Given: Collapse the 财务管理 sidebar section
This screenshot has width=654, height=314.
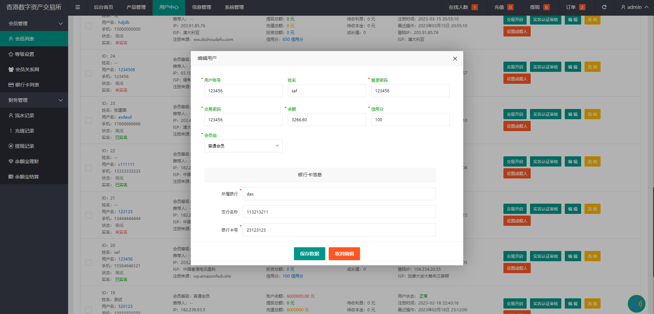Looking at the screenshot, I should (34, 100).
